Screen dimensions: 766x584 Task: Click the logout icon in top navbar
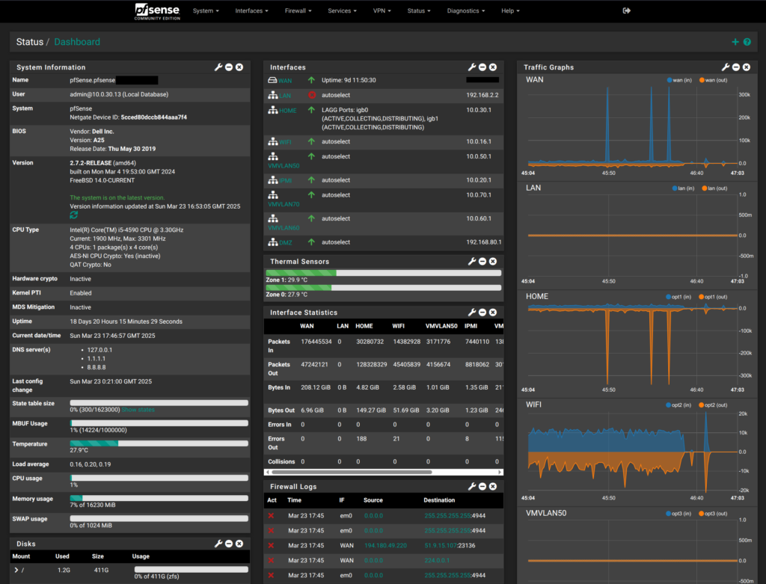coord(627,11)
